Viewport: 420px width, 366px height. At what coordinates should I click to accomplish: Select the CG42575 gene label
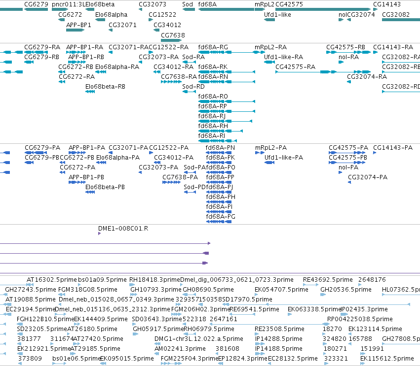coord(289,4)
